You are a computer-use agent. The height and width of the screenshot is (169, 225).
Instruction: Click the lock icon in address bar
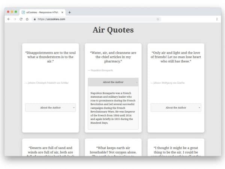point(35,19)
